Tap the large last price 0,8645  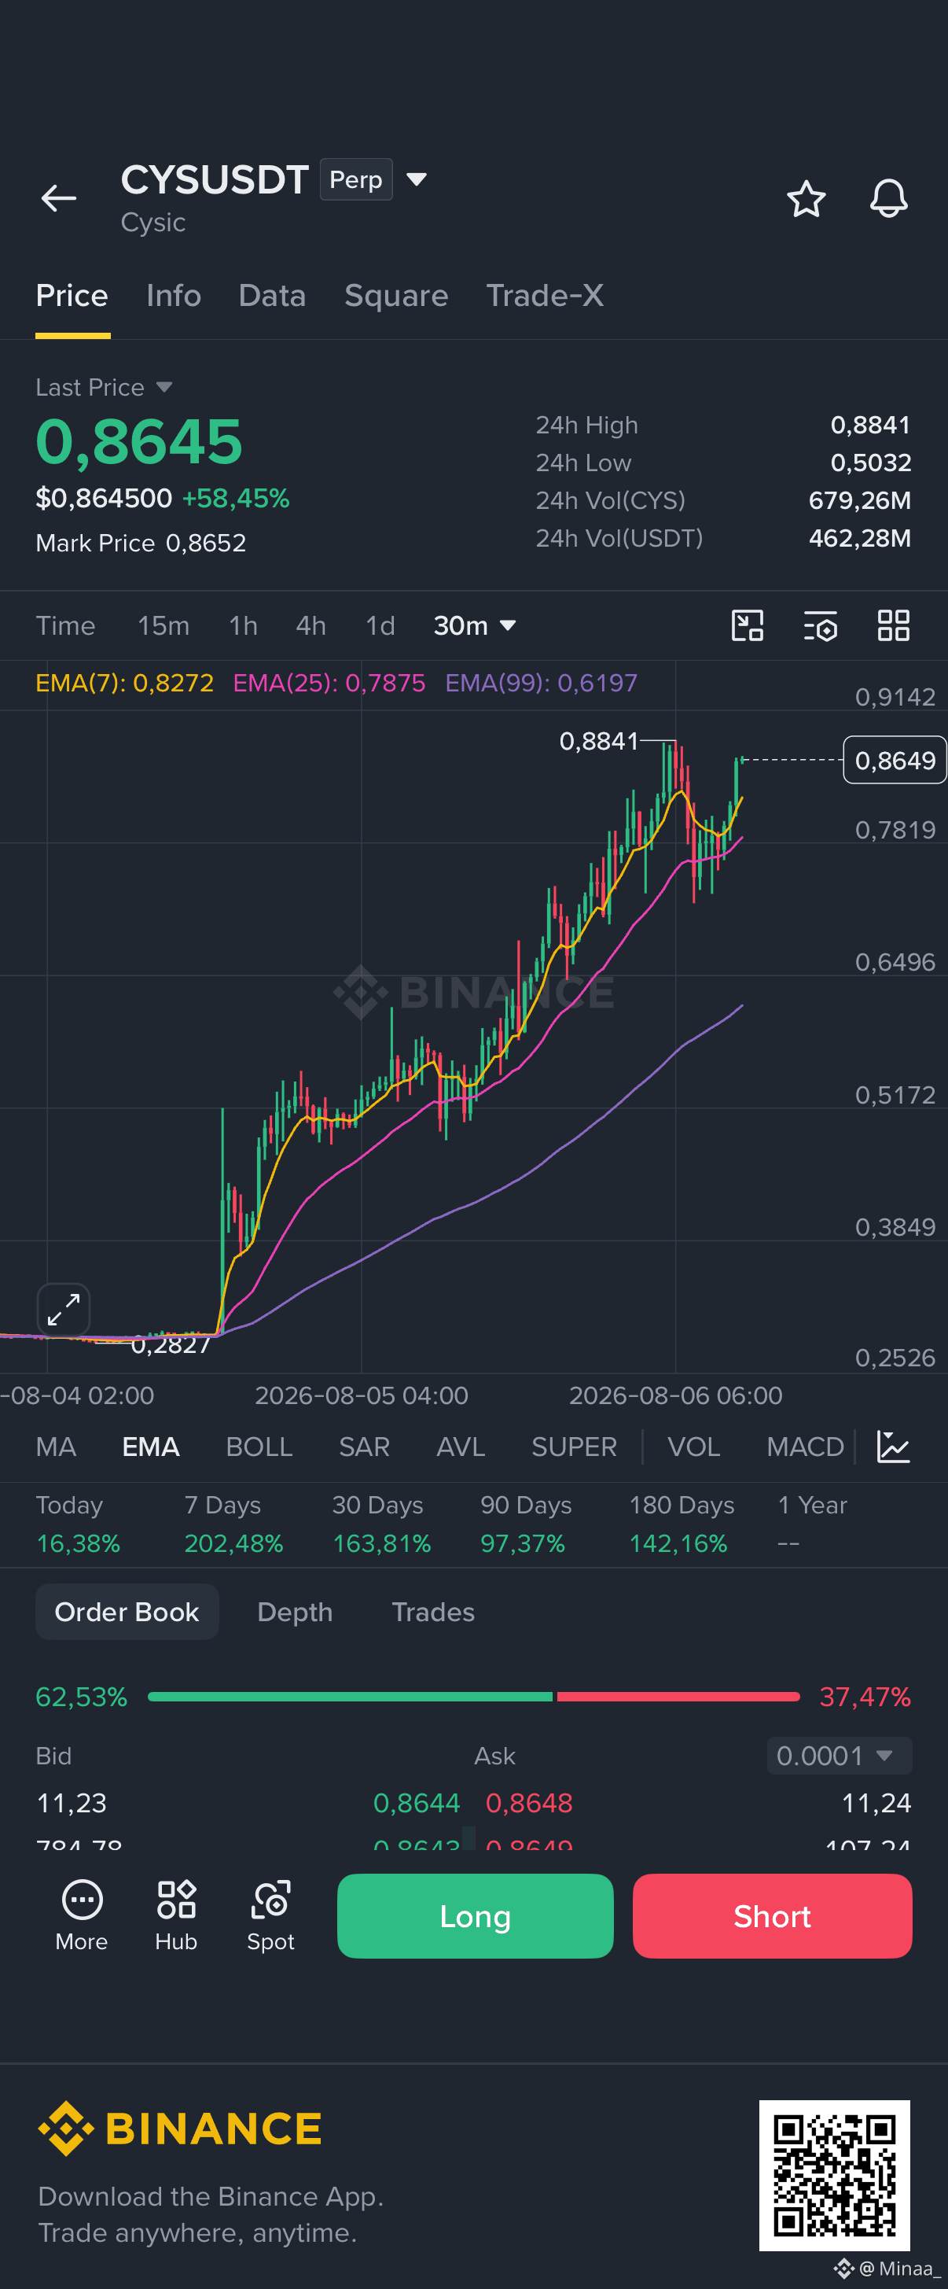point(138,441)
